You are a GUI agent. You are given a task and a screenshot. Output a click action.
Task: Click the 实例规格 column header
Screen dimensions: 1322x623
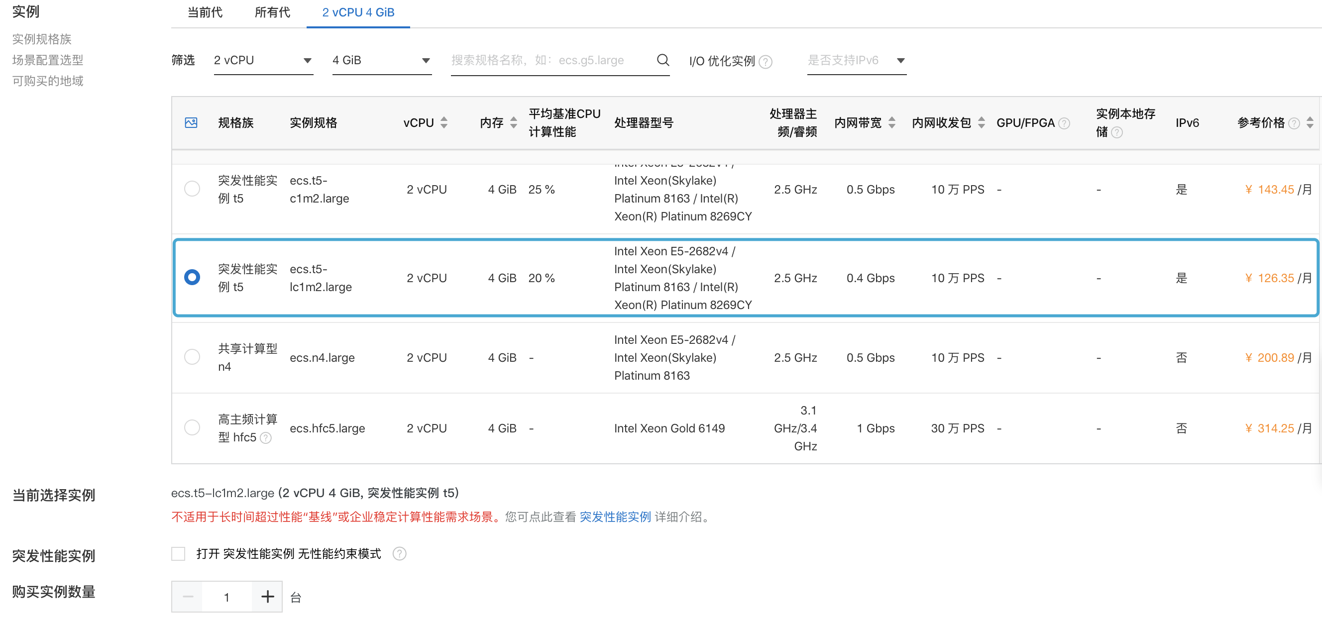[313, 122]
